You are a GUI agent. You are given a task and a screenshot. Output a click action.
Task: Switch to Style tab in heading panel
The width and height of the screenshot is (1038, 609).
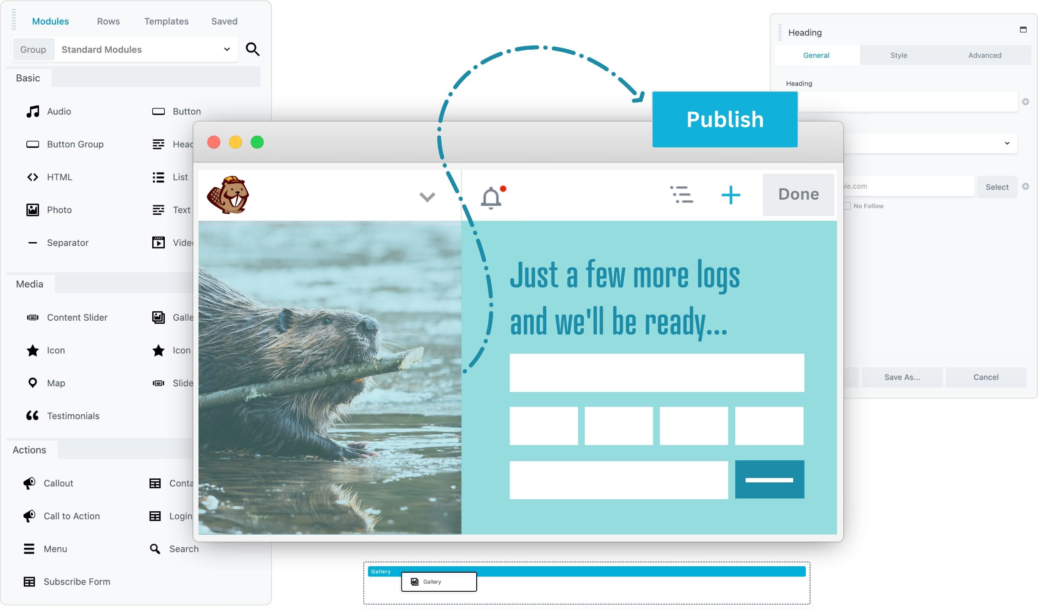click(x=899, y=55)
